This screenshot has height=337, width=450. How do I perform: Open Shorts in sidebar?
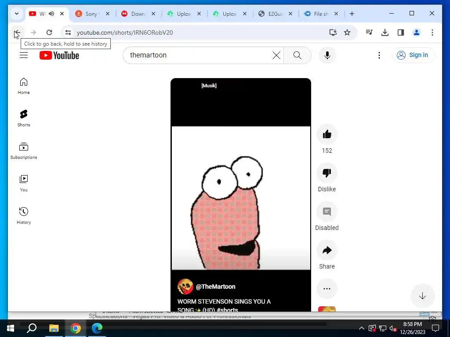24,118
